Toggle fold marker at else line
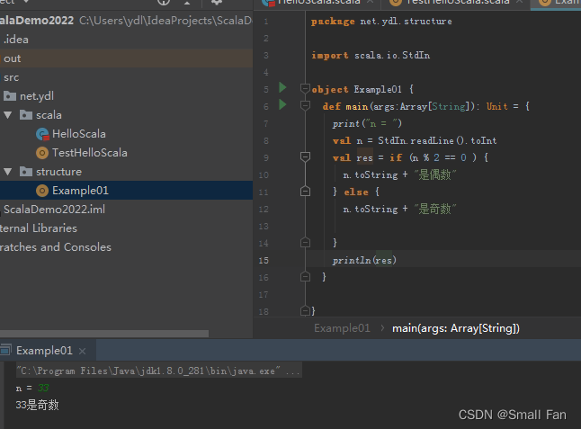 305,192
